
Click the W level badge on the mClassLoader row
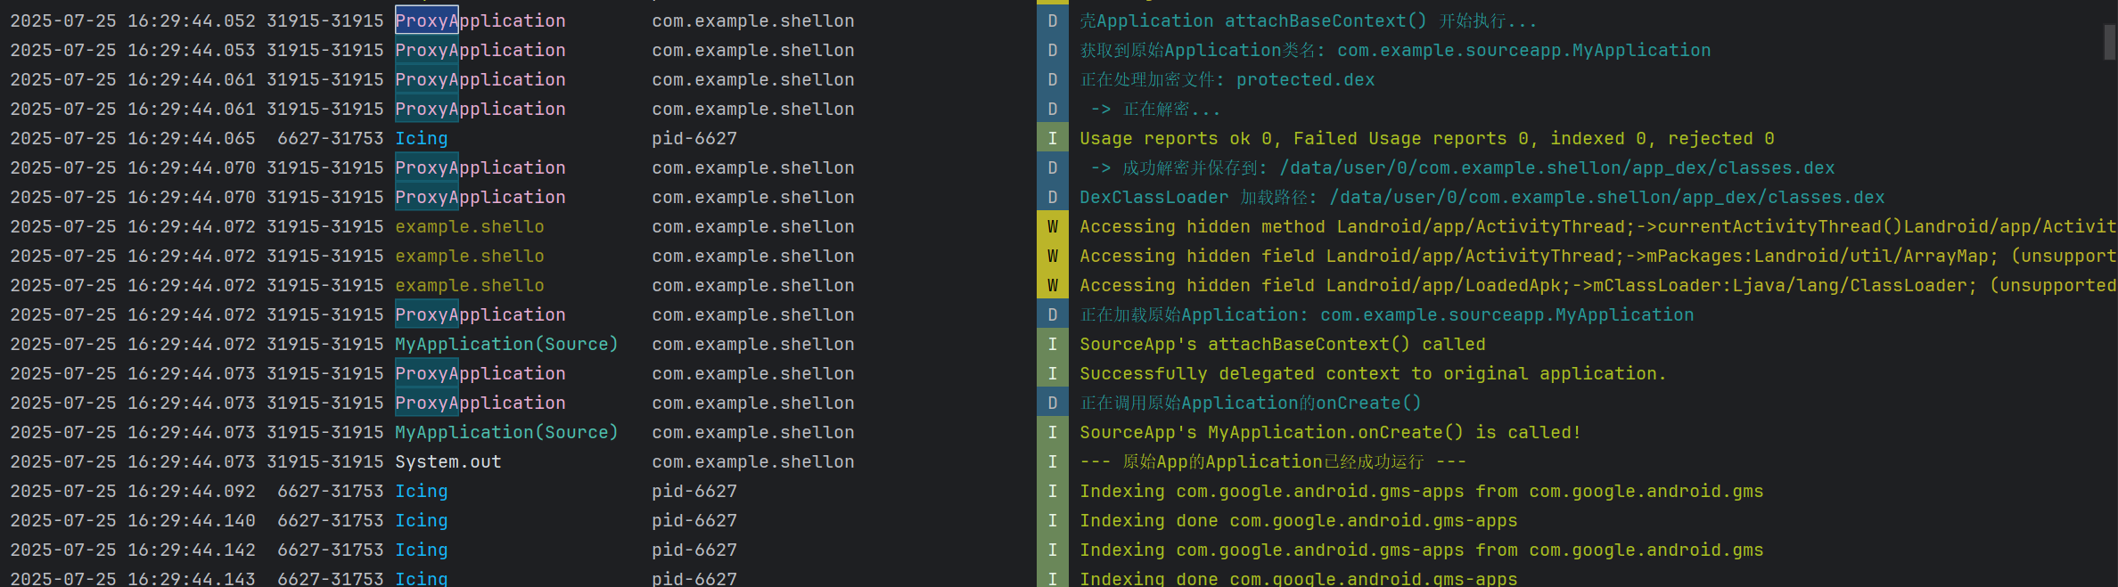coord(1053,285)
